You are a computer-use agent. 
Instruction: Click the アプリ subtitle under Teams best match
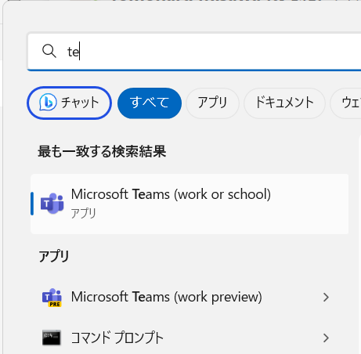tap(83, 213)
